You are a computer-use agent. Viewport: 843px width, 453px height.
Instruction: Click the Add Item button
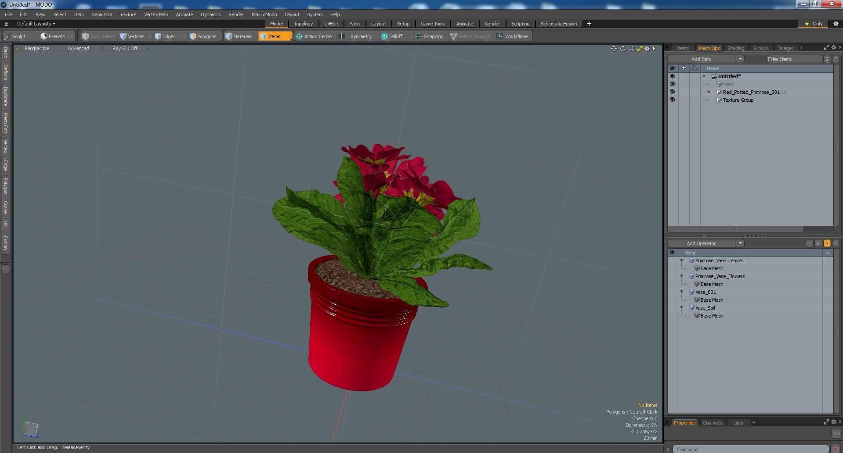[x=701, y=59]
